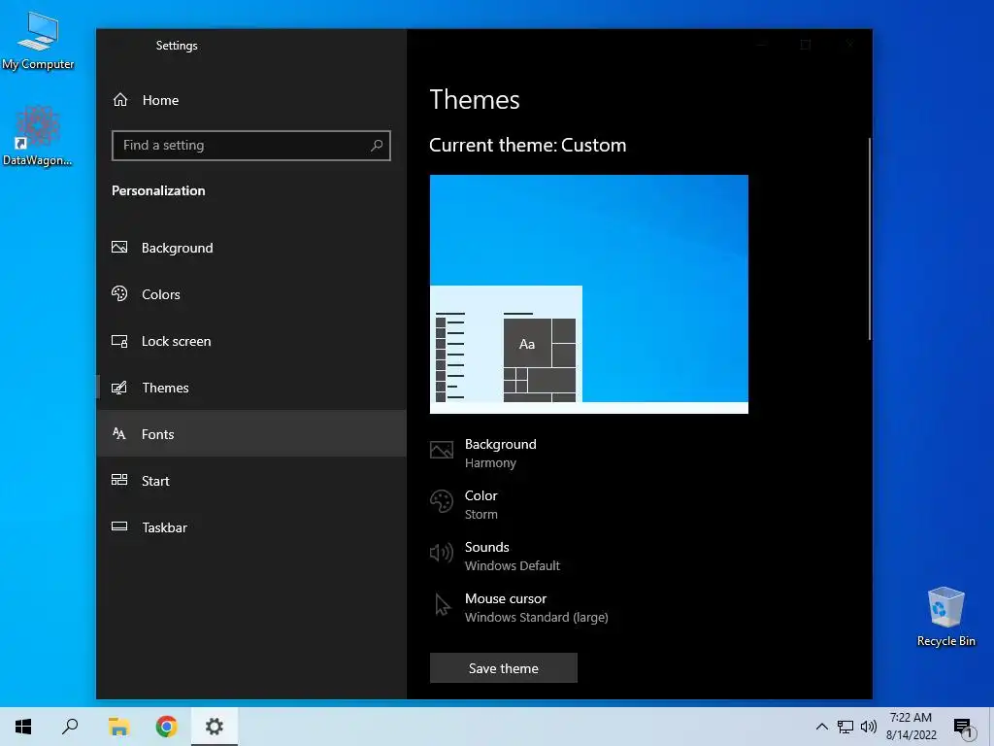Select Themes in the sidebar
This screenshot has height=746, width=994.
[x=251, y=387]
